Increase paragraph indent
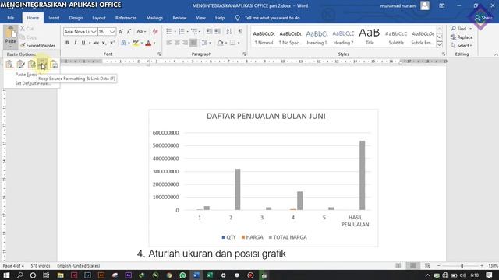This screenshot has width=499, height=280. pyautogui.click(x=218, y=31)
